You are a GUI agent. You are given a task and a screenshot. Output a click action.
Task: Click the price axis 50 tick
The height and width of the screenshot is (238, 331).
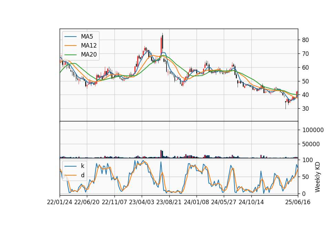click(x=305, y=81)
